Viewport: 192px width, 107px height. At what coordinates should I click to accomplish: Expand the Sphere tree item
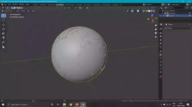pos(165,16)
